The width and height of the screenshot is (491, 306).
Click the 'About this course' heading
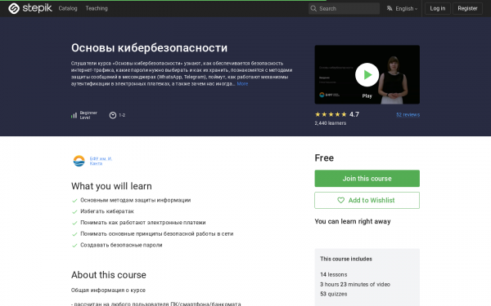tap(109, 275)
